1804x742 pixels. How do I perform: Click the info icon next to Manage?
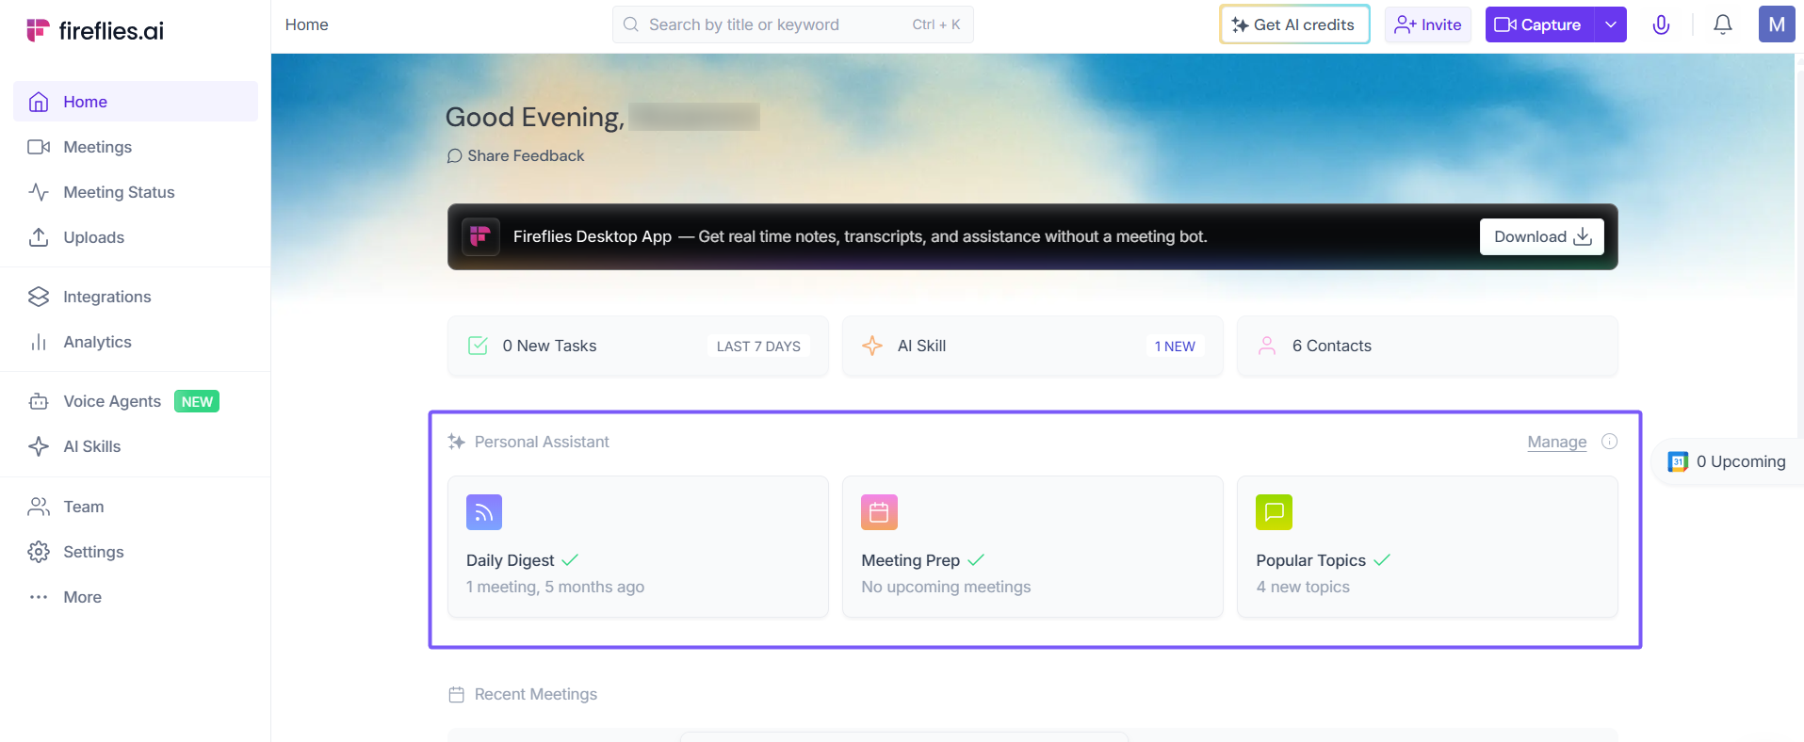(1609, 442)
